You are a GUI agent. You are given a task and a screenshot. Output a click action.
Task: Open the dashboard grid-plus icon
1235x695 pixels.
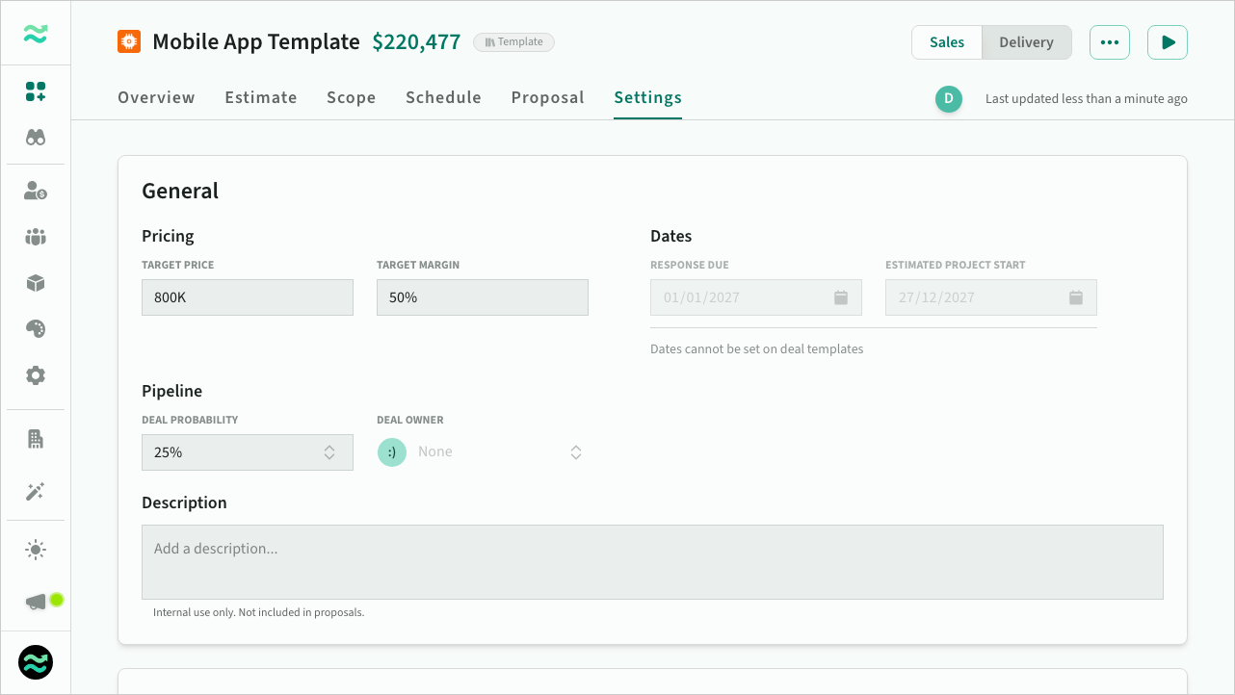(36, 91)
